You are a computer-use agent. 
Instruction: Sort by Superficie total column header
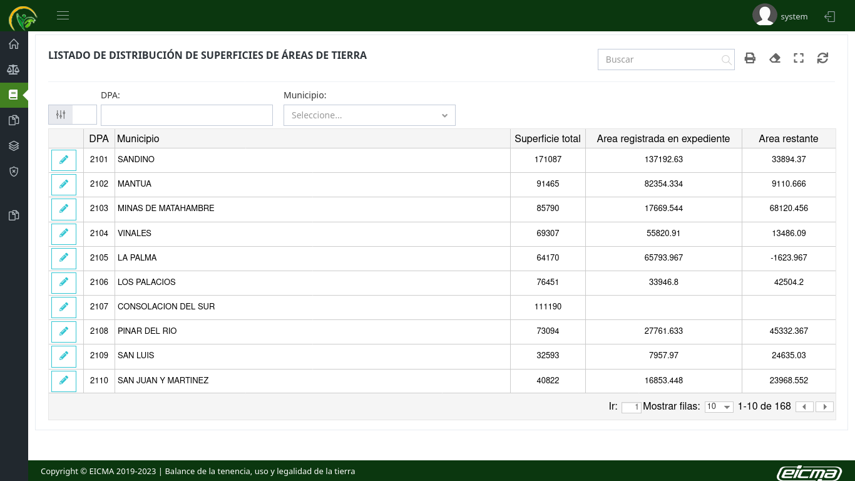(547, 138)
